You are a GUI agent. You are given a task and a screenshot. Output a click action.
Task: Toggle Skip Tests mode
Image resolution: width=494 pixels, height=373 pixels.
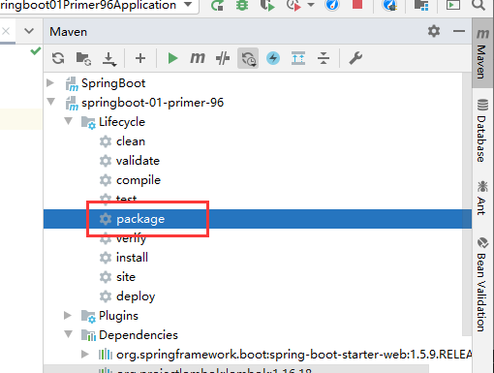pos(223,58)
